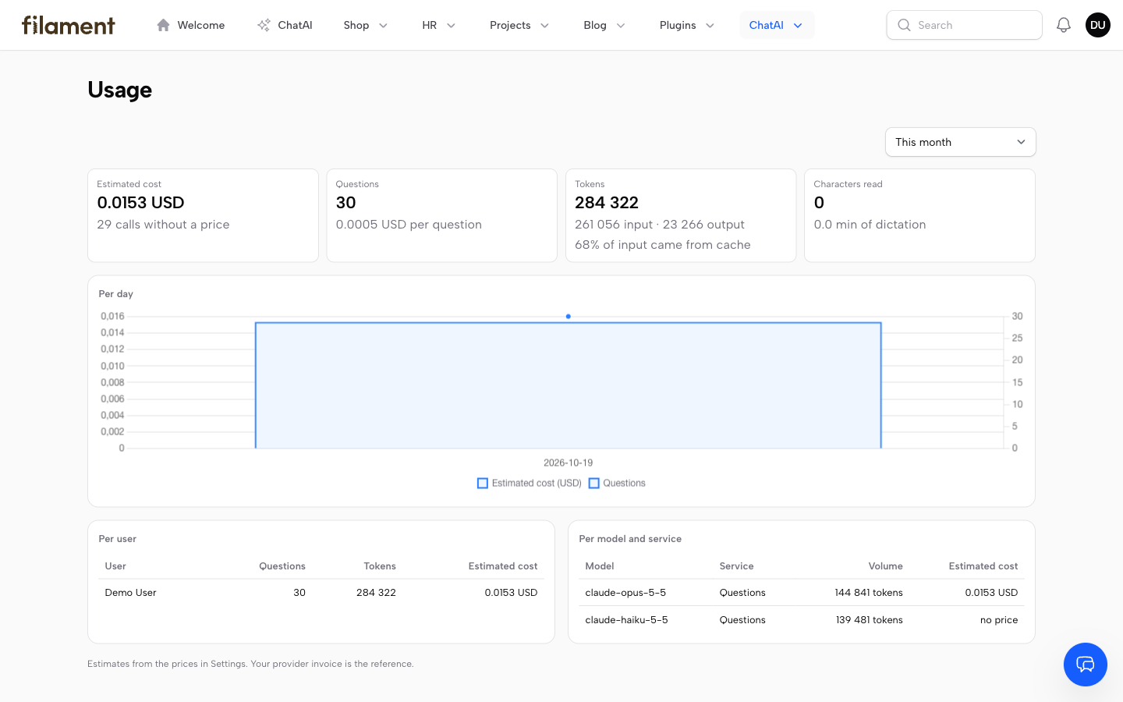1123x702 pixels.
Task: Click the Welcome home icon
Action: pos(163,25)
